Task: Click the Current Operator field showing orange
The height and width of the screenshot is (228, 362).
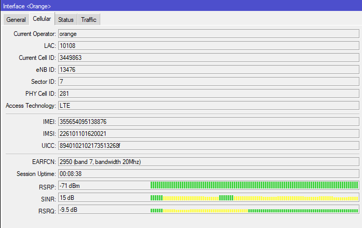Action: (x=209, y=34)
